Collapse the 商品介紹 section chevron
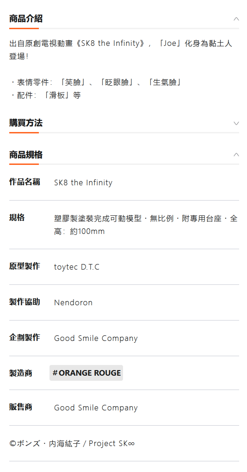 click(236, 19)
